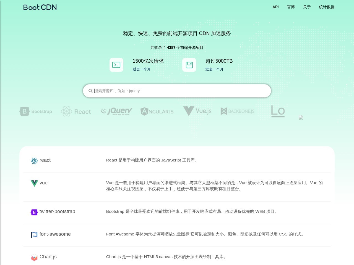This screenshot has height=265, width=354.
Task: Click the search input field
Action: coord(177,91)
